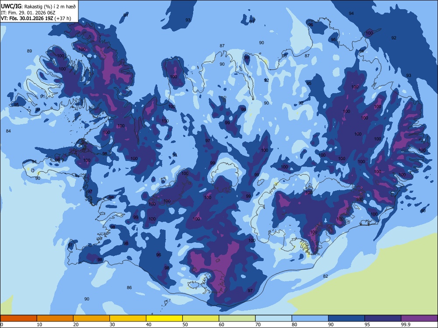Select the 80–90 medium blue legend swatch
The image size is (438, 328).
(310, 318)
